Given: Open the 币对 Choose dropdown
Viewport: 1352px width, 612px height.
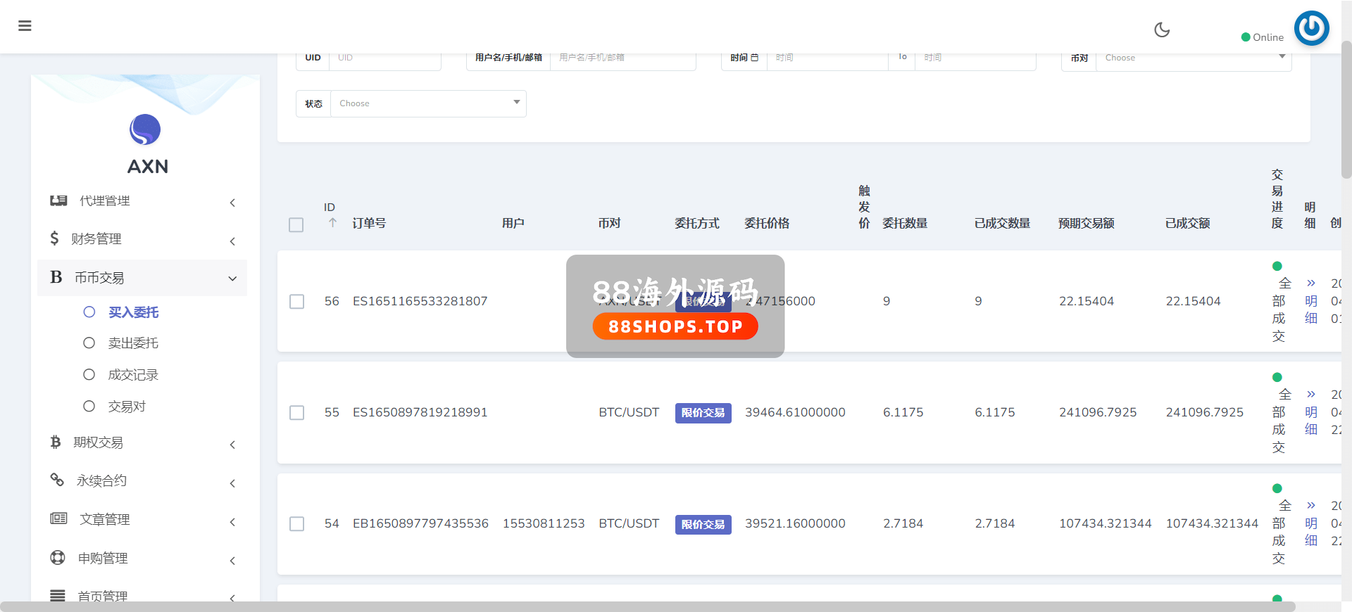Looking at the screenshot, I should pos(1193,58).
